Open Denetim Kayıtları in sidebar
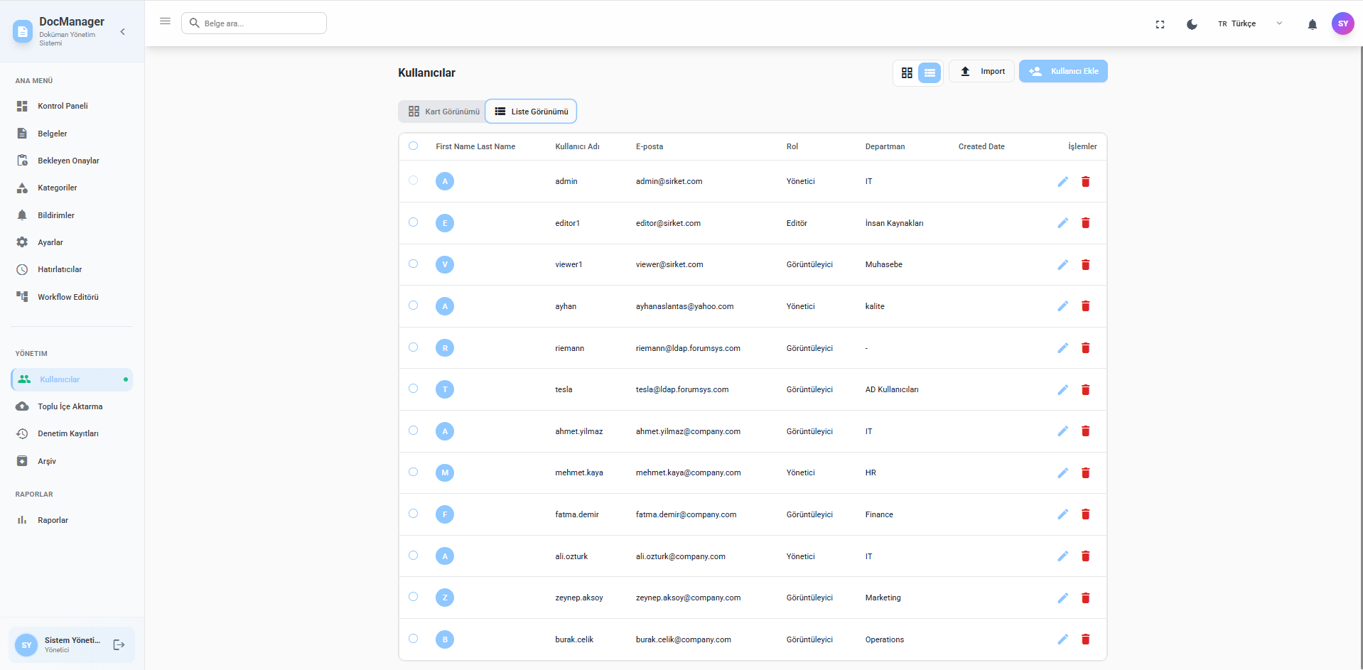The height and width of the screenshot is (670, 1363). pyautogui.click(x=68, y=433)
